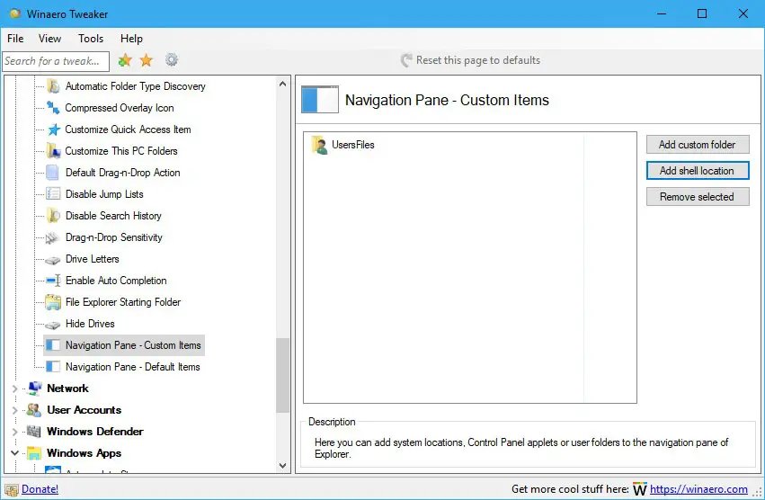Click the UsersFiles folder icon in list
The height and width of the screenshot is (500, 765).
click(319, 145)
